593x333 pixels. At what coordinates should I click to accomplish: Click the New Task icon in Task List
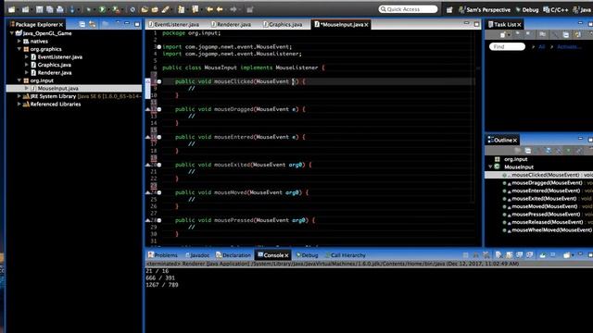[x=502, y=35]
